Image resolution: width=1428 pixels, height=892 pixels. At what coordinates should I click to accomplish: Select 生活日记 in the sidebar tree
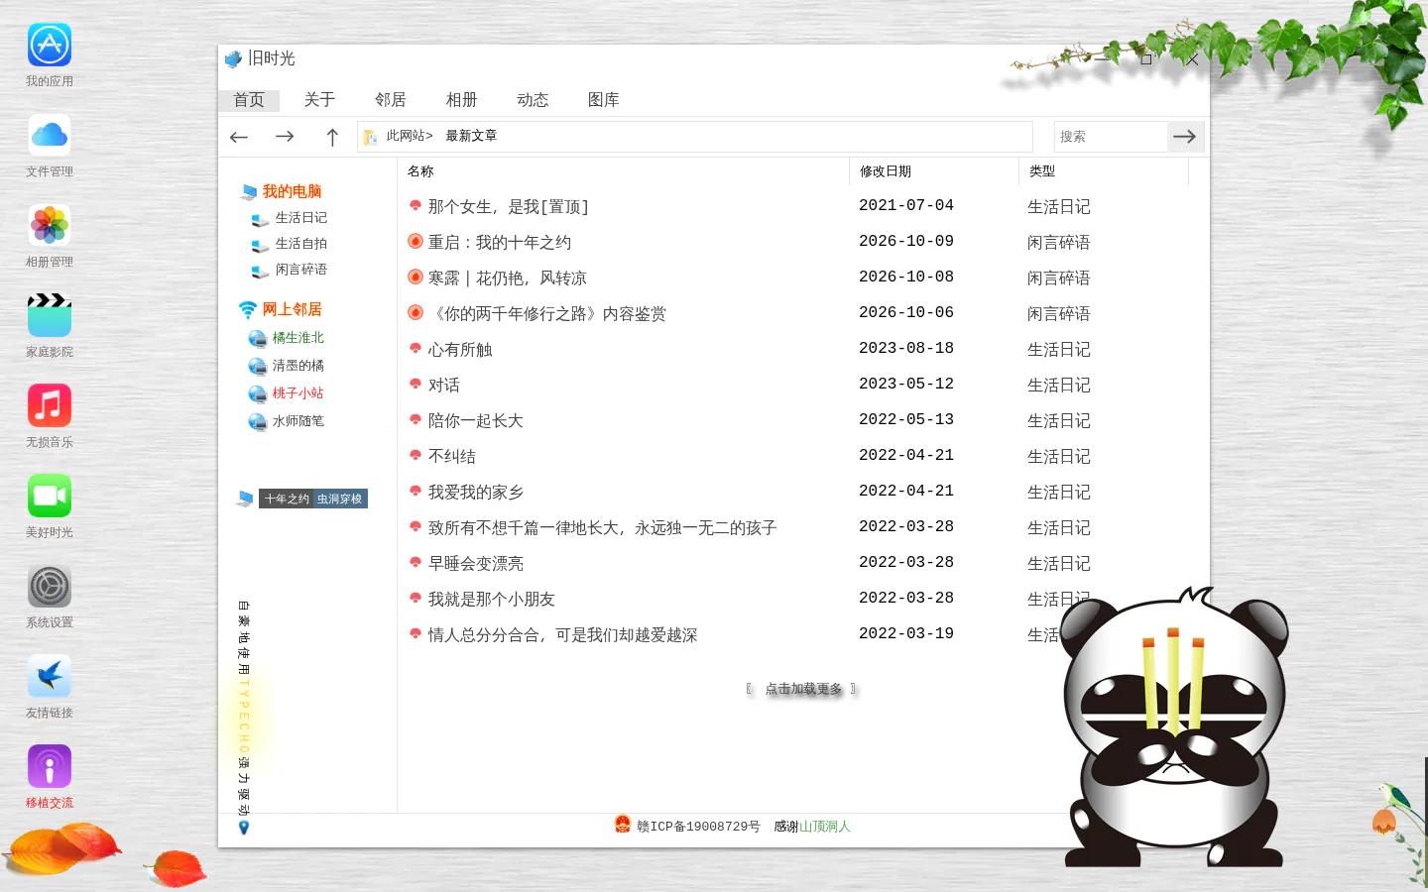300,218
